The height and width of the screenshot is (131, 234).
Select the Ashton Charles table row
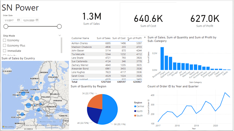[106, 43]
